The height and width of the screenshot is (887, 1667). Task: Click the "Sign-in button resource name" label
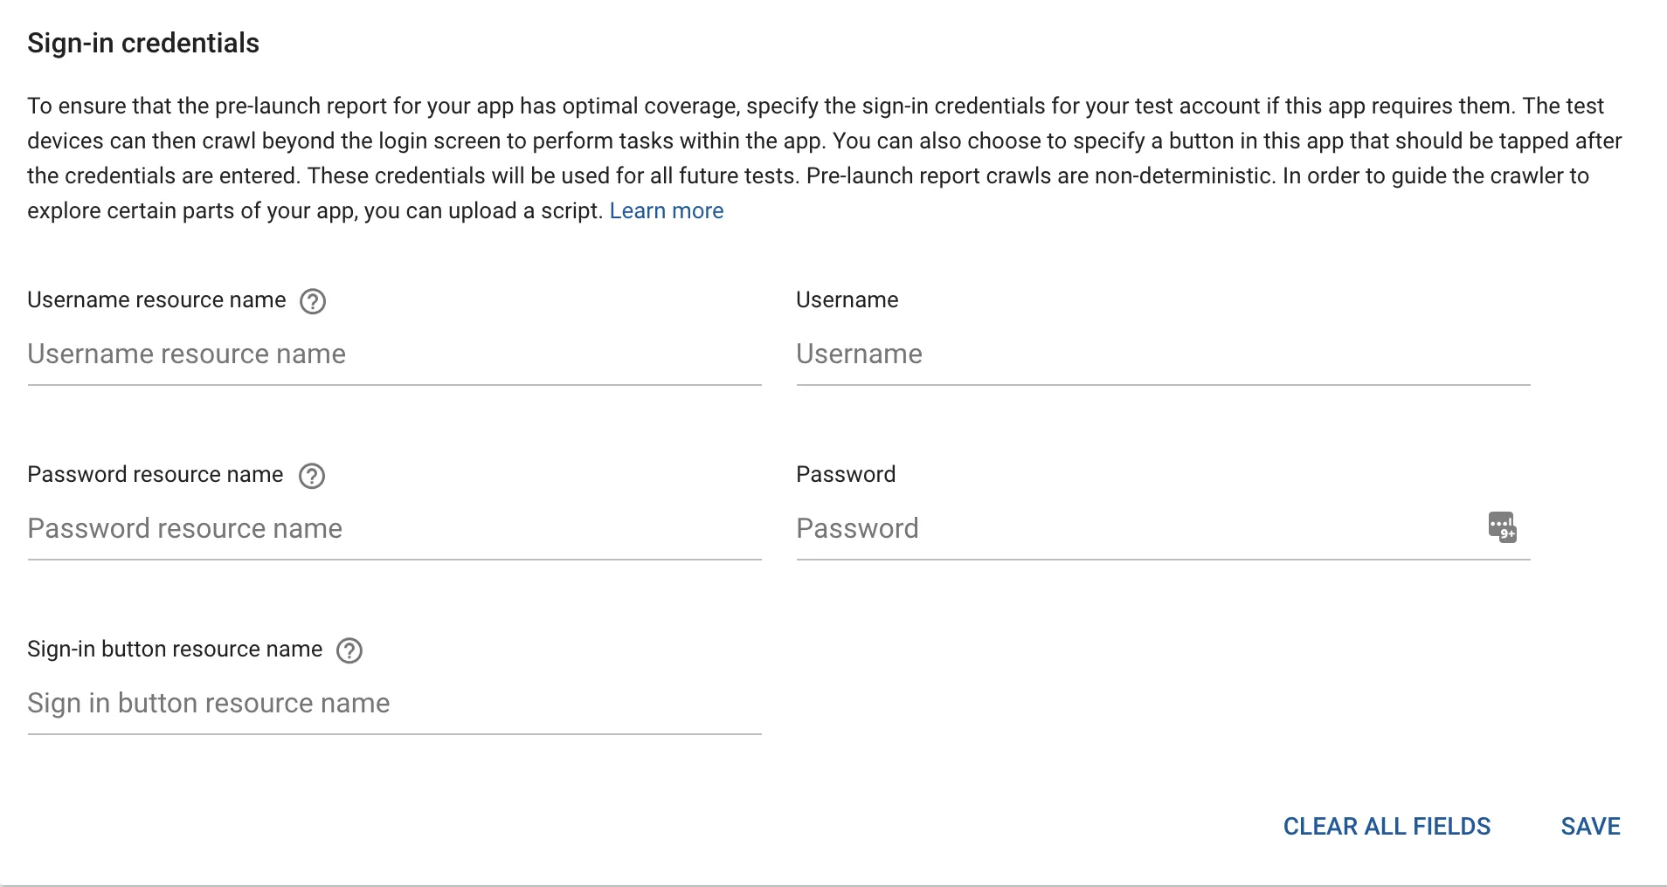pos(175,650)
